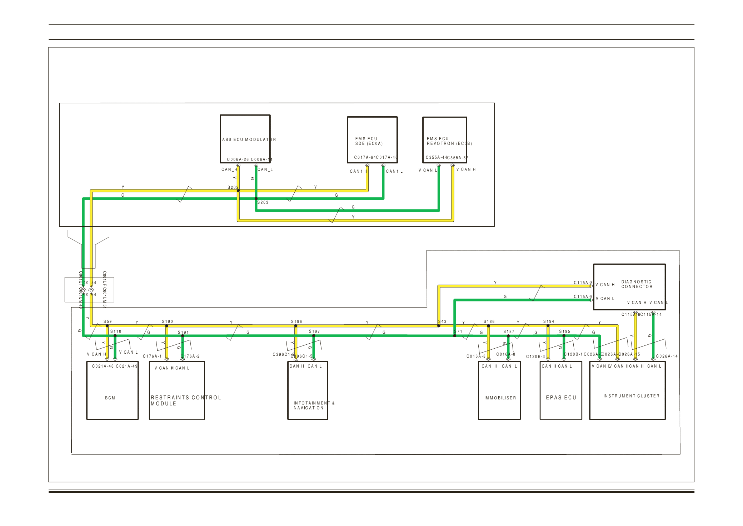Click connector pin label C115A-8
The height and width of the screenshot is (526, 743).
[583, 282]
